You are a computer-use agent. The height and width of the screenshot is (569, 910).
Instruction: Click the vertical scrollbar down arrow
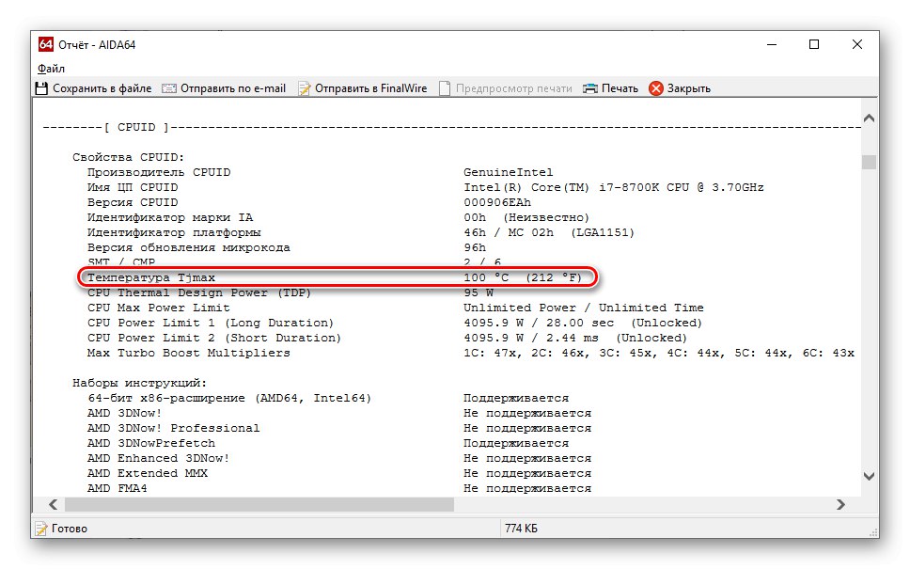click(x=869, y=476)
